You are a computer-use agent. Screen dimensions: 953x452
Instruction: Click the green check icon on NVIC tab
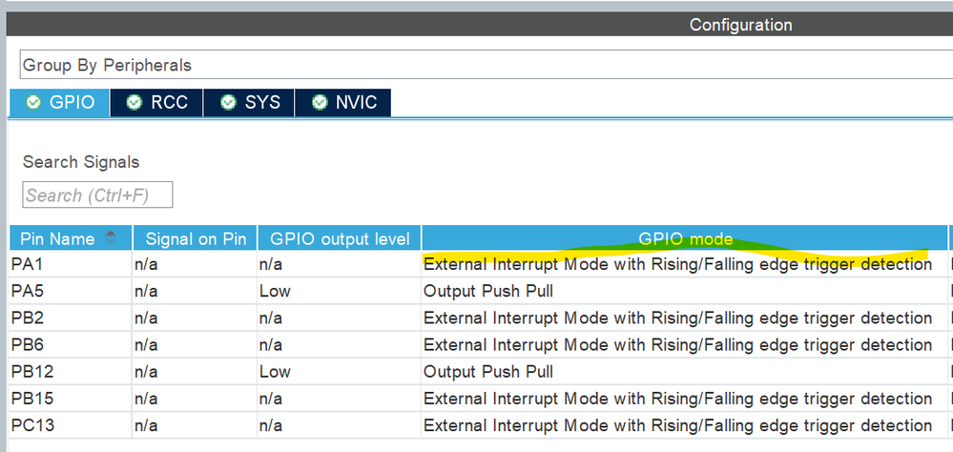tap(320, 102)
